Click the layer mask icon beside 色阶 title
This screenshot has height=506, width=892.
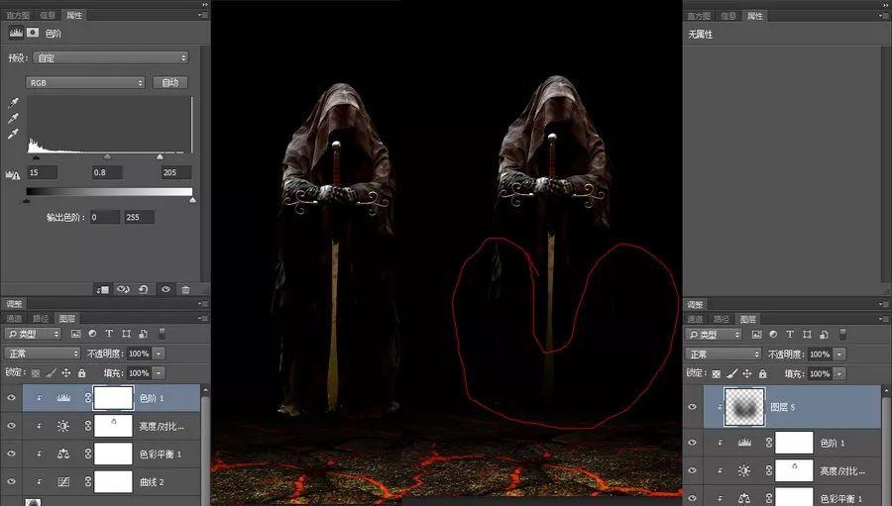33,33
